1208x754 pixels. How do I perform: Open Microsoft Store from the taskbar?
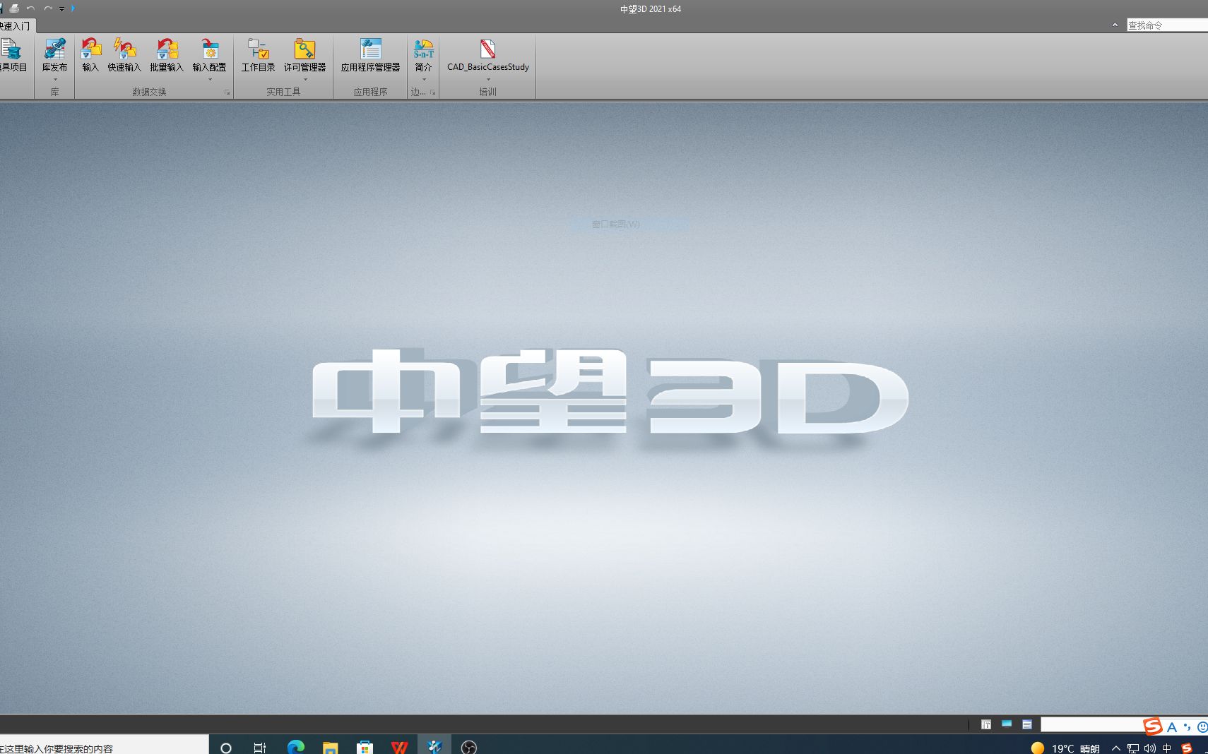(x=365, y=747)
